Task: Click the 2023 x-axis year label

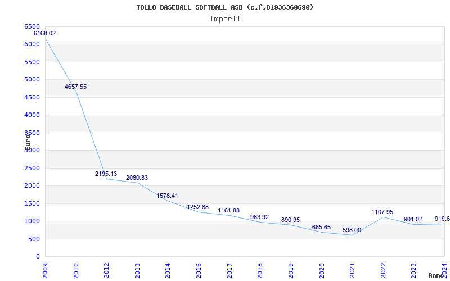Action: [x=413, y=271]
